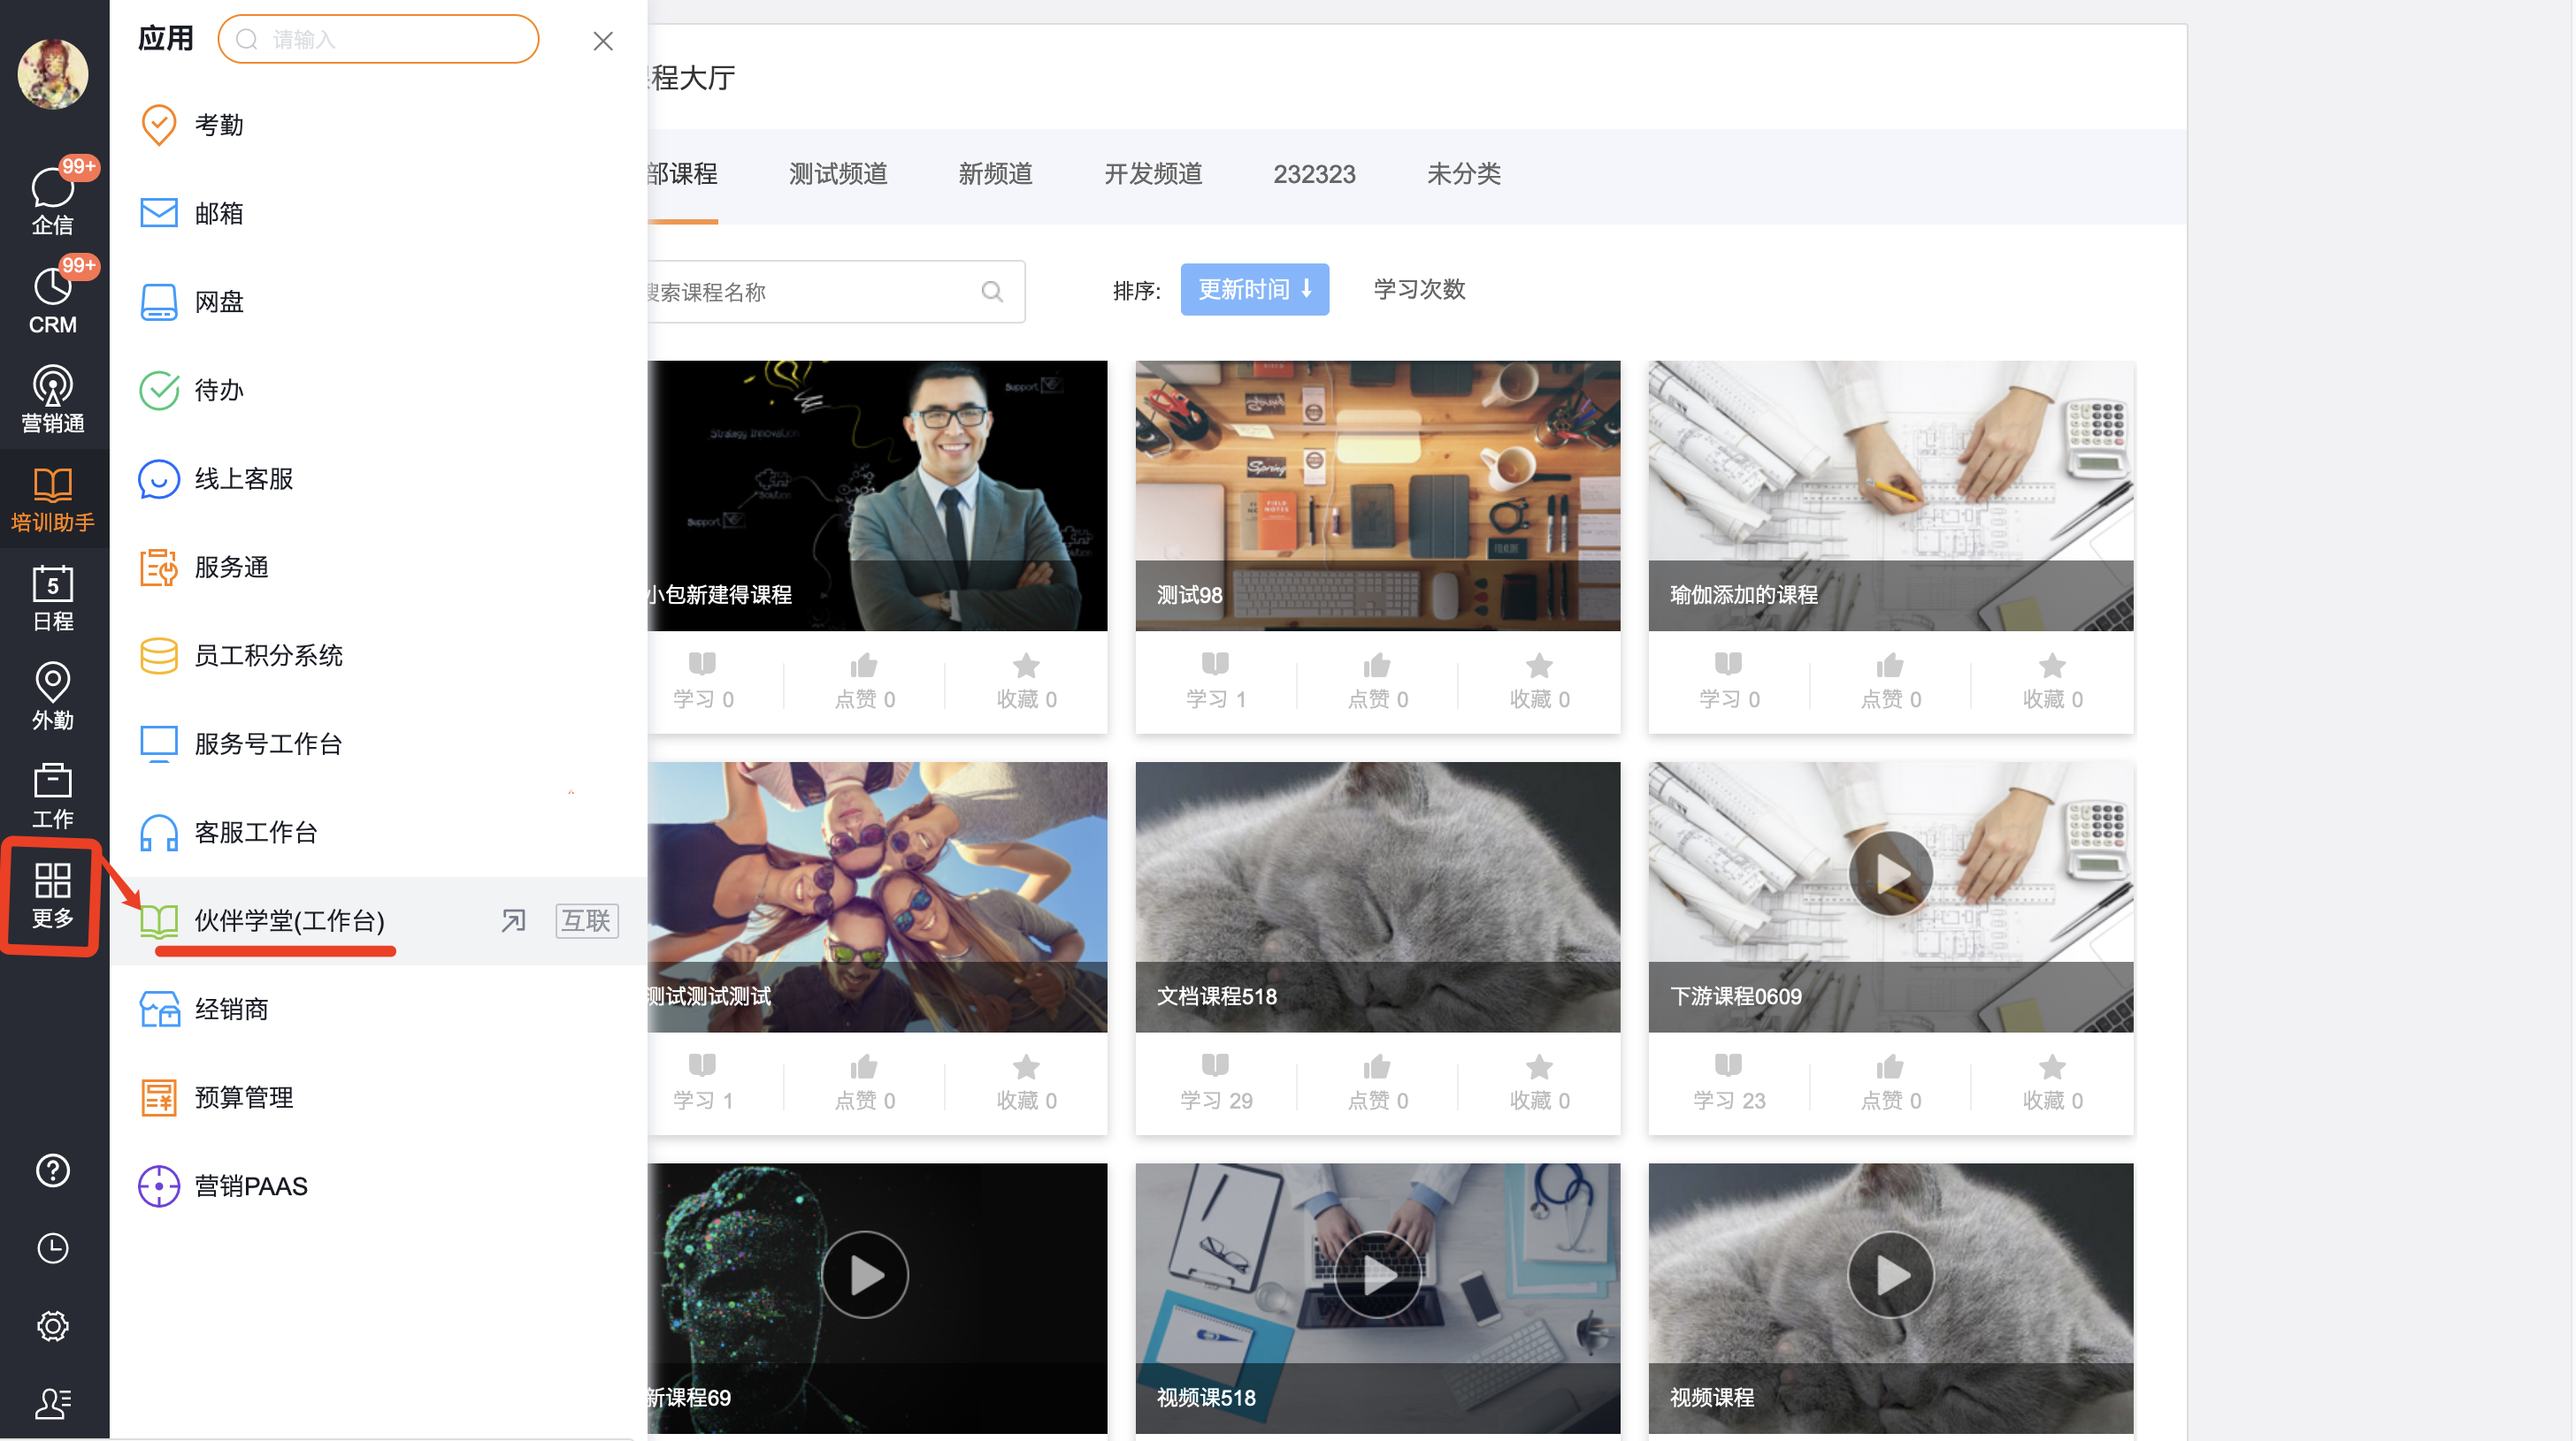The image size is (2576, 1441).
Task: Open the 营销PAAS app
Action: [x=378, y=1186]
